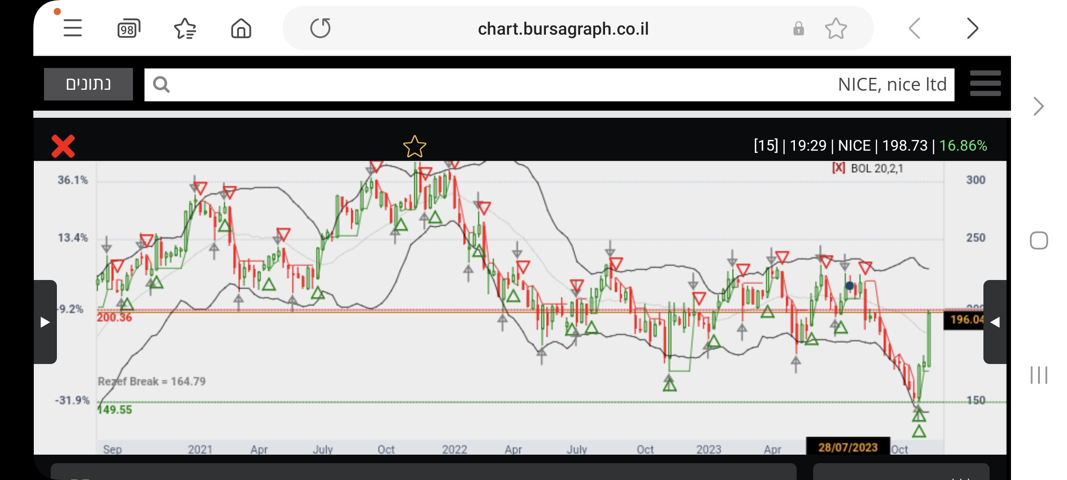
Task: Bookmark this page with address bar star
Action: pos(835,29)
